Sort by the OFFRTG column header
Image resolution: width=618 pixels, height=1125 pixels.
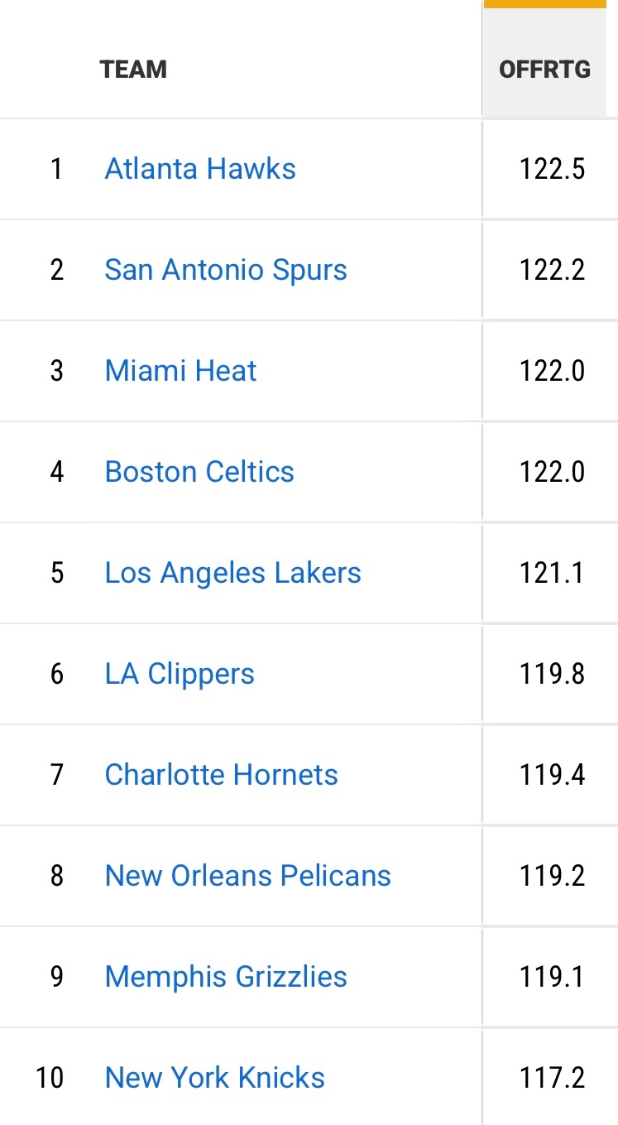[544, 69]
